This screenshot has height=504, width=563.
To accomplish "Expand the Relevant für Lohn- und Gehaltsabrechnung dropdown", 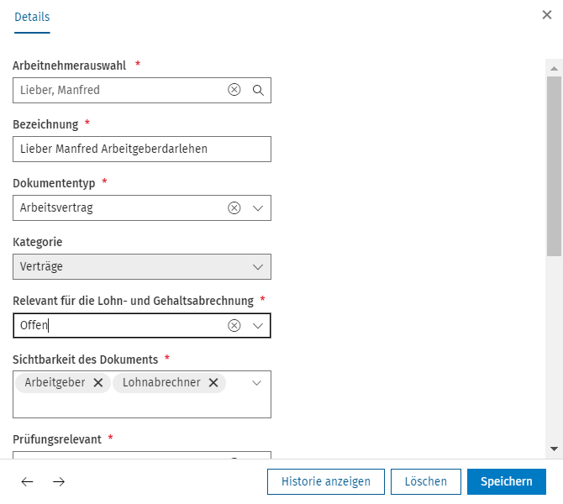I will pos(258,326).
